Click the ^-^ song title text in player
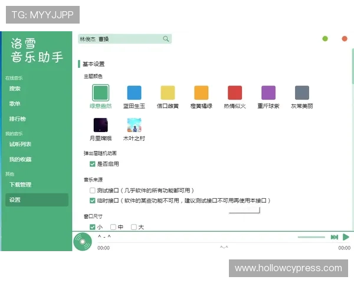Viewport: 354px width, 283px height. pos(104,236)
